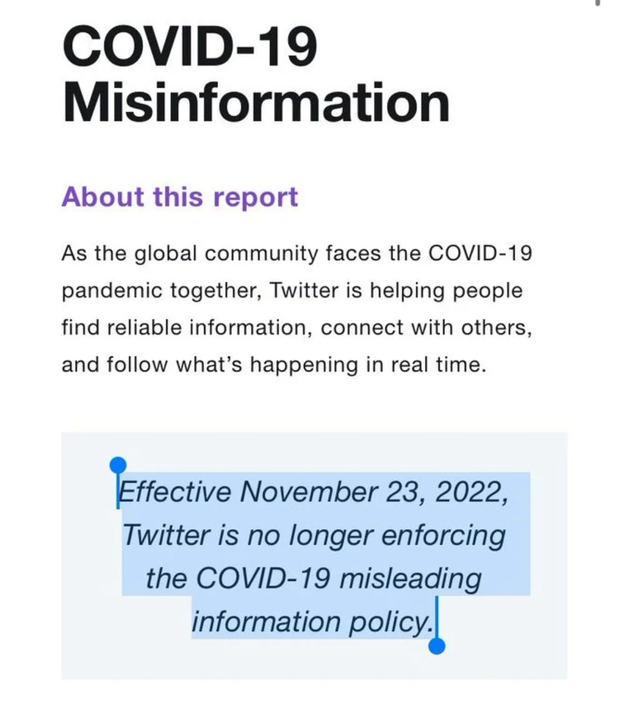Click the 'Misinformation' title word
Viewport: 628px width, 703px height.
point(256,103)
